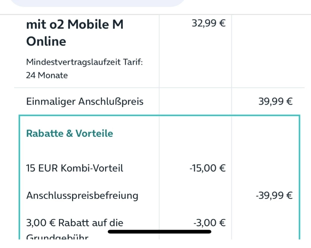Tap the empty cell right of 32,99 €
Viewport: 311px width, 248px height.
point(268,50)
